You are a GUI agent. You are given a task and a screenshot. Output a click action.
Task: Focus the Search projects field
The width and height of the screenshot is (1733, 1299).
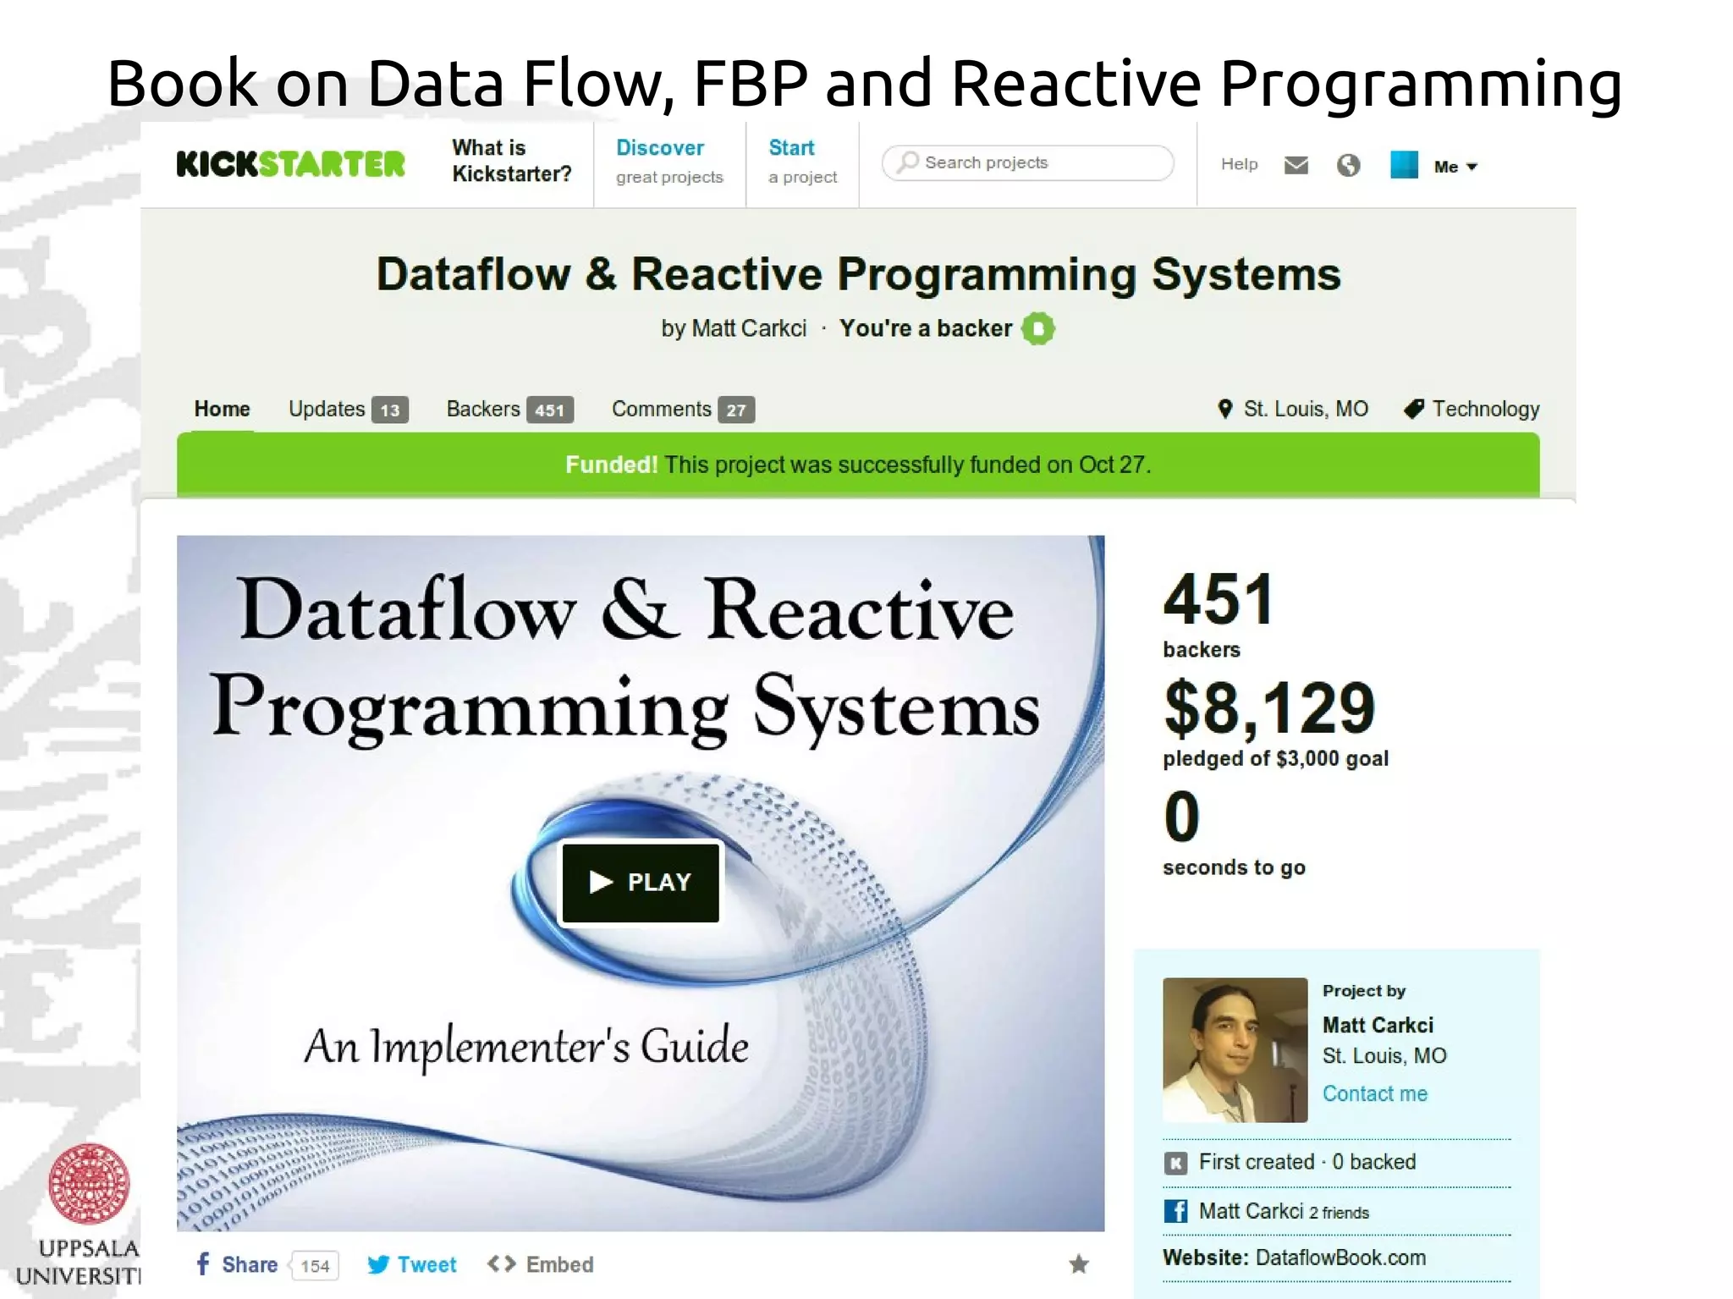[x=1027, y=162]
